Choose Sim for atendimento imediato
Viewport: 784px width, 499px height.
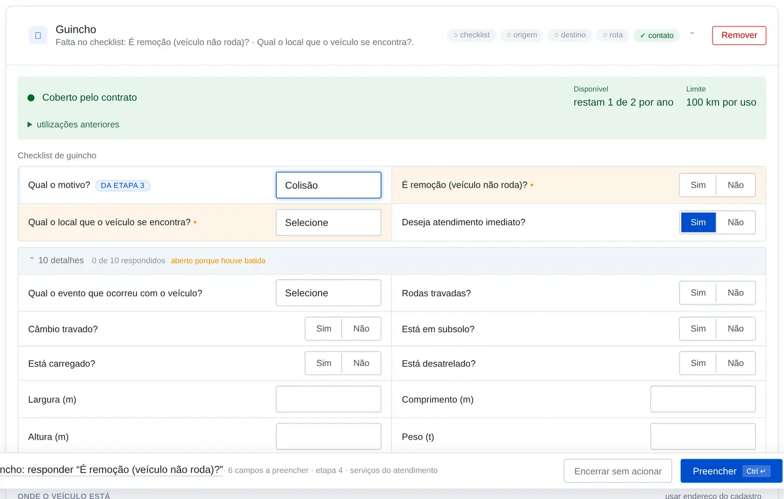(698, 222)
